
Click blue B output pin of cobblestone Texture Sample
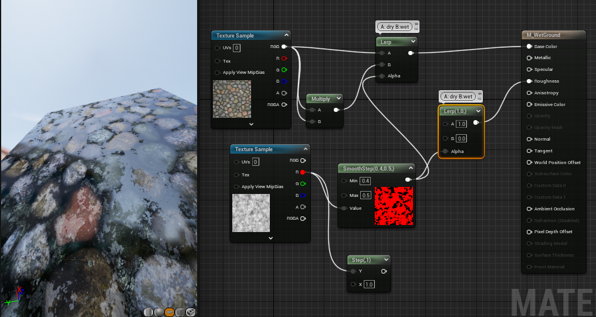tap(284, 81)
